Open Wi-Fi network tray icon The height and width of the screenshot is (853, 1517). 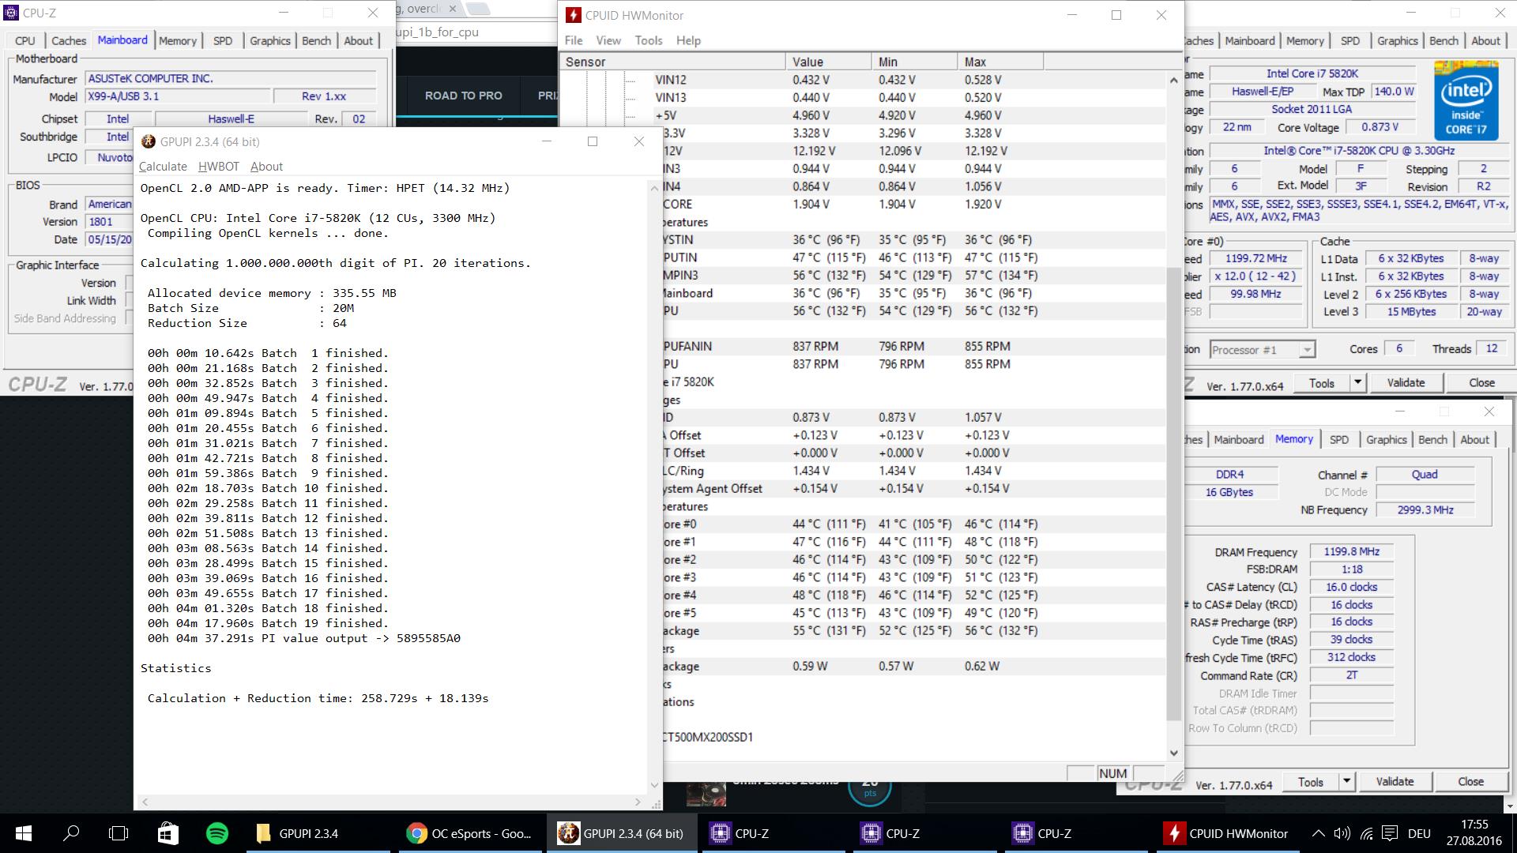(1367, 833)
